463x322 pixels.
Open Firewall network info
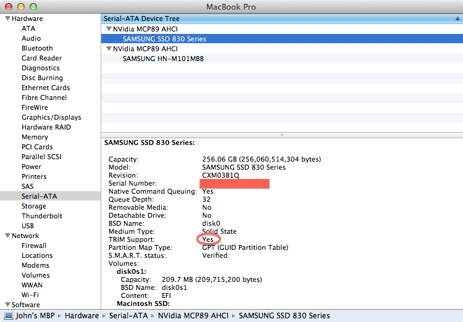34,246
